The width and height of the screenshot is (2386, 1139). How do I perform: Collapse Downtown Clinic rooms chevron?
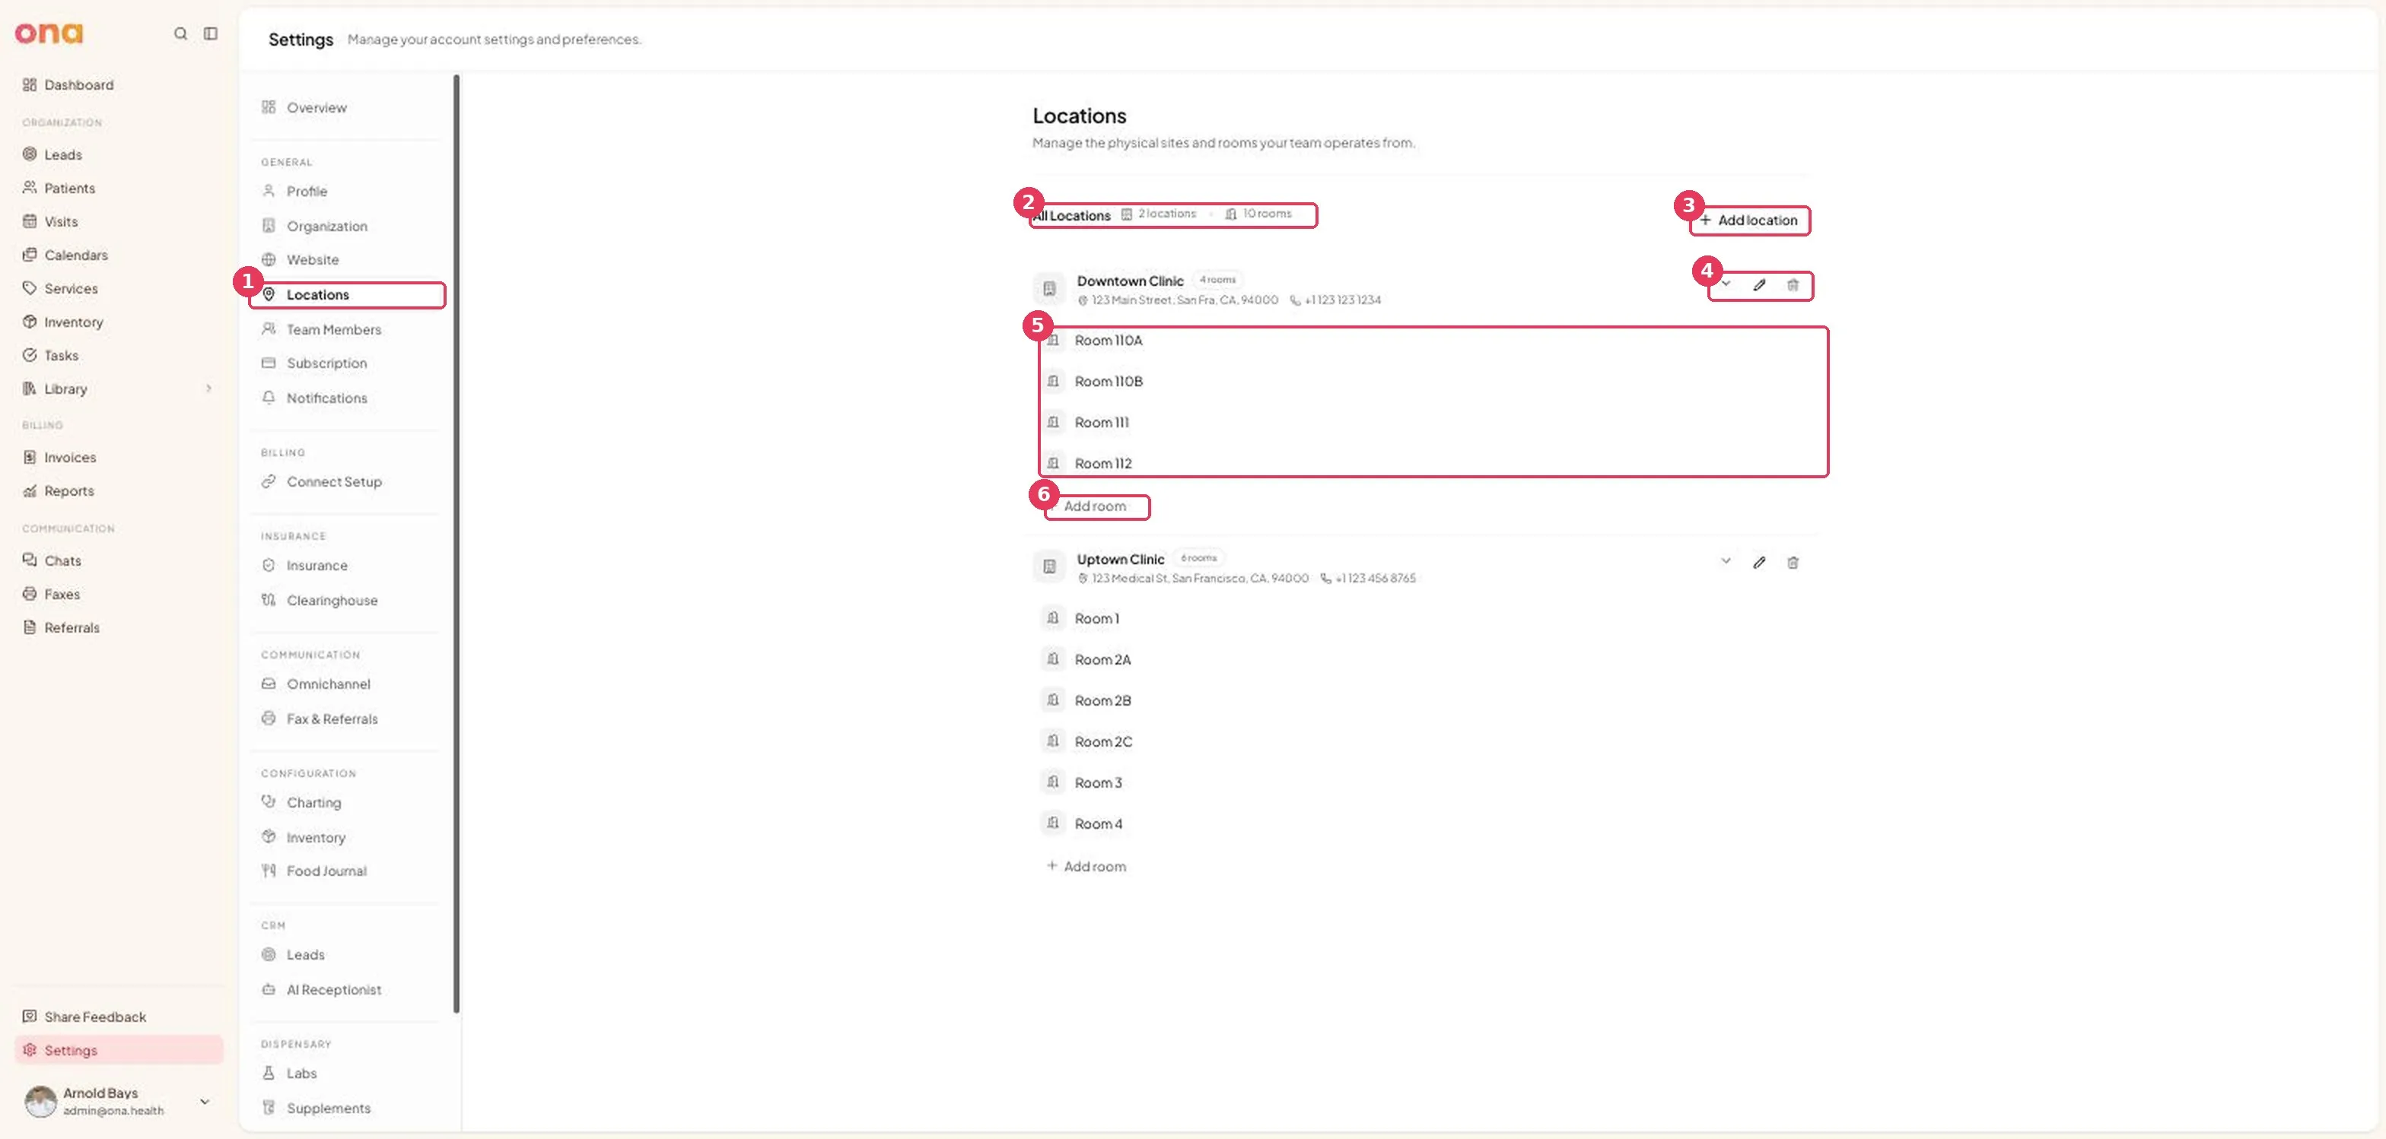[x=1726, y=284]
